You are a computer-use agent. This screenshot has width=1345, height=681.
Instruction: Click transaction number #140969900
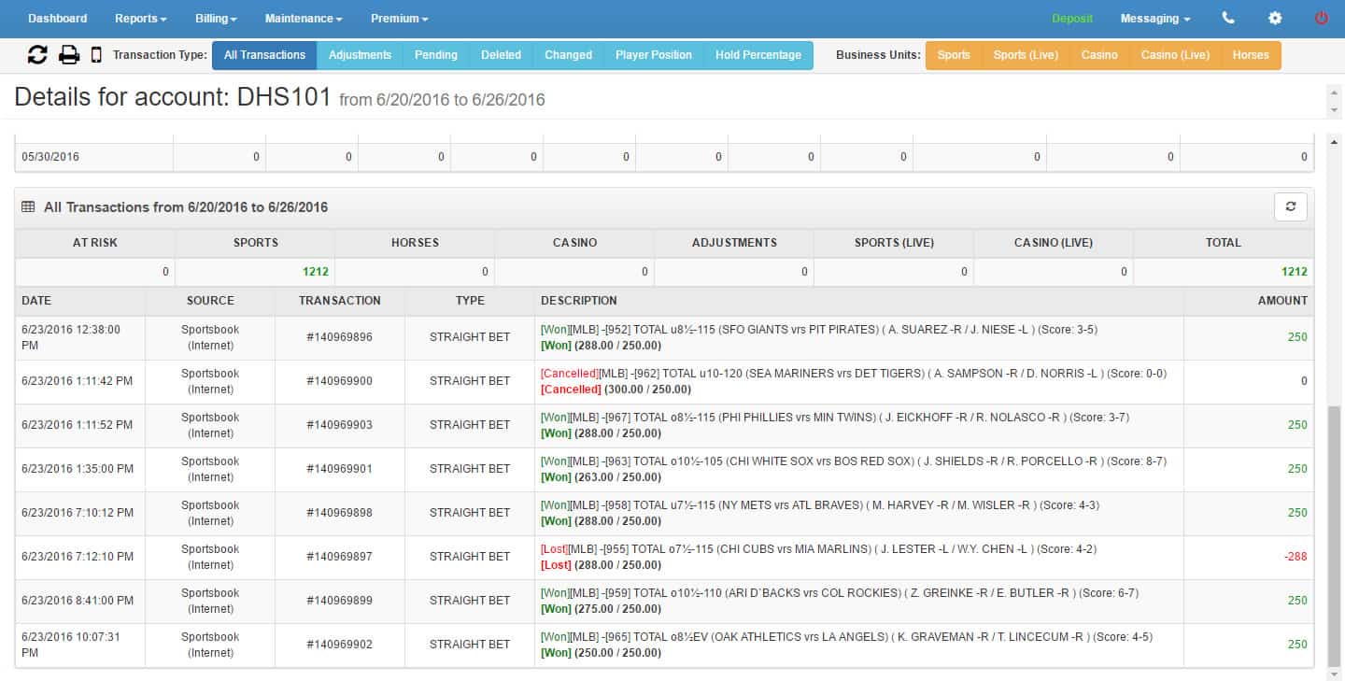[x=339, y=381]
